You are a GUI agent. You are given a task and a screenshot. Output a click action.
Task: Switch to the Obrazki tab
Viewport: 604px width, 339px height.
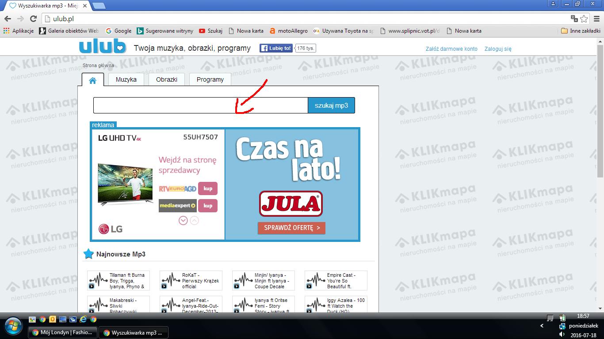click(167, 79)
